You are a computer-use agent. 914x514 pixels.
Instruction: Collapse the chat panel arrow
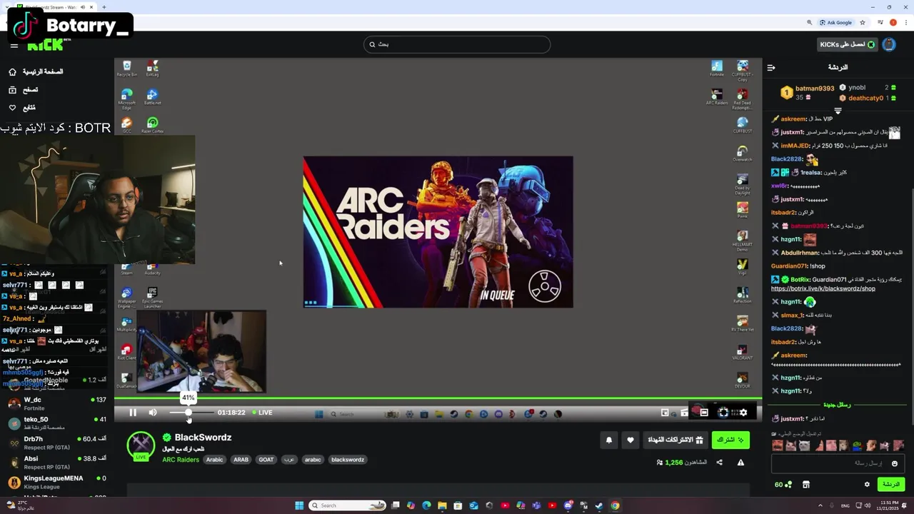coord(771,68)
